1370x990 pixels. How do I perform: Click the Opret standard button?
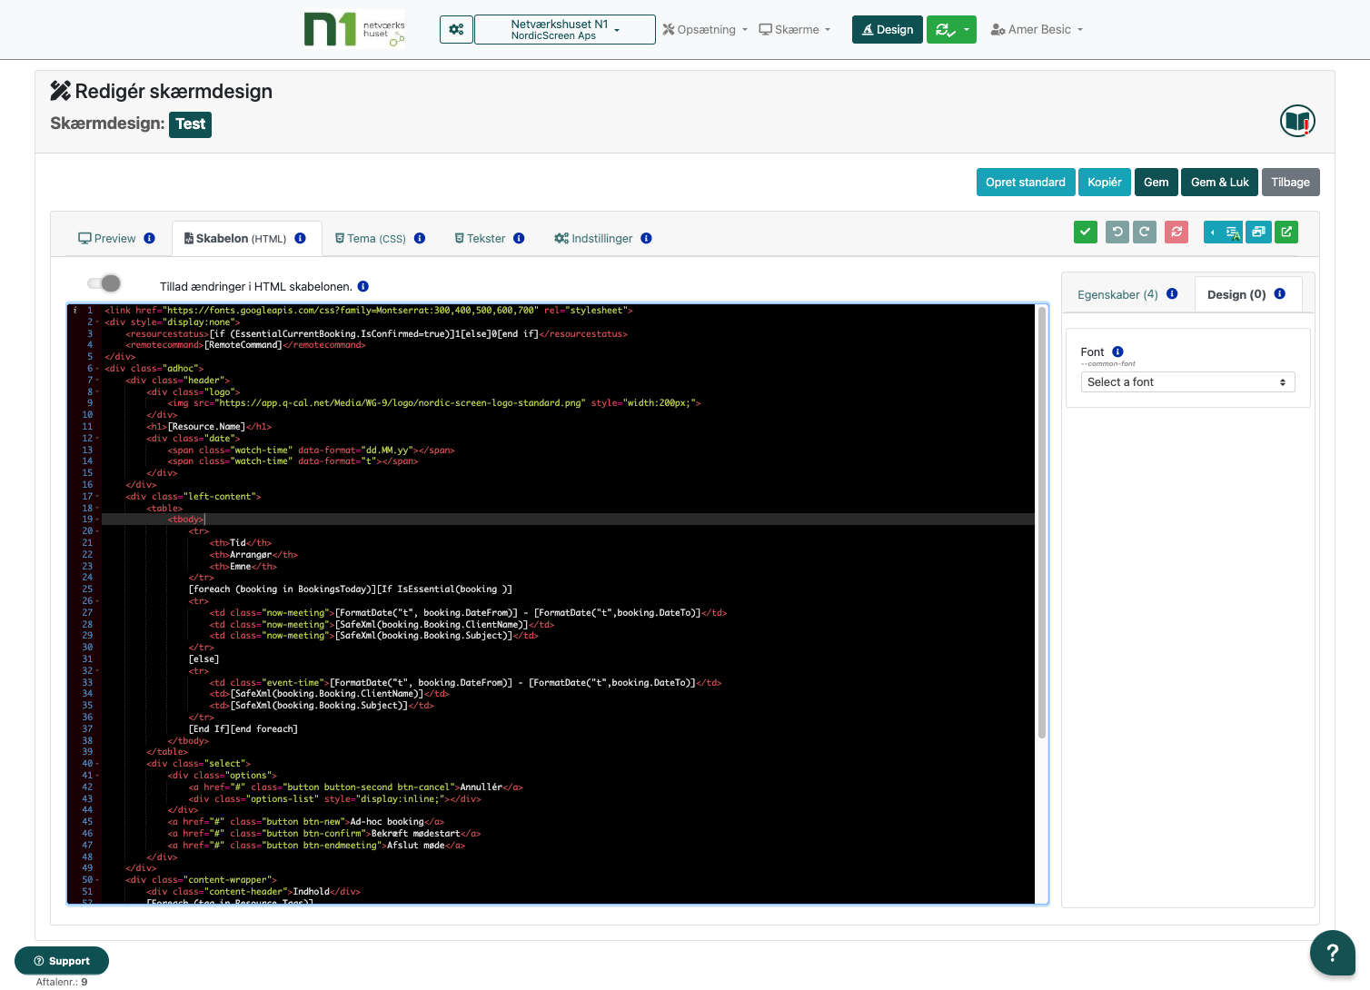tap(1026, 182)
